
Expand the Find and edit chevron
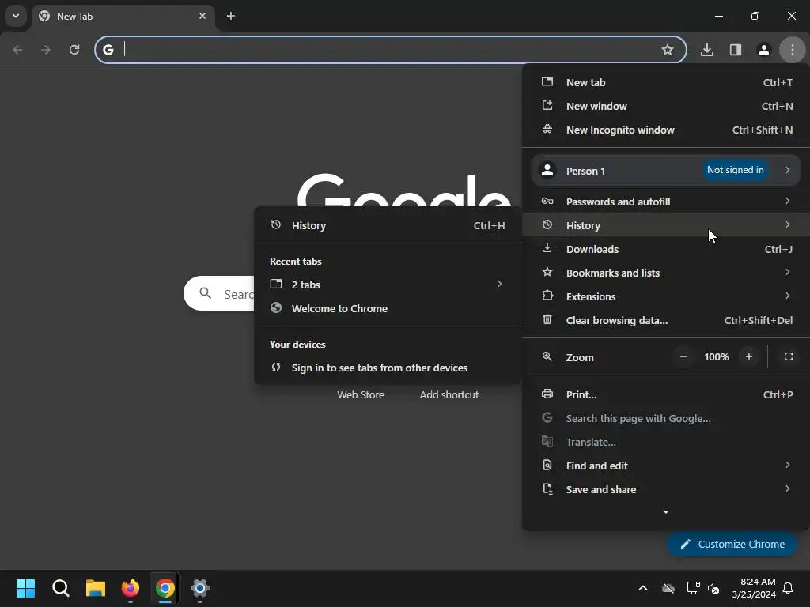pos(787,465)
